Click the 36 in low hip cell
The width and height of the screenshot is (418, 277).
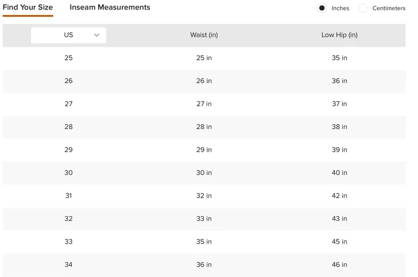[339, 81]
